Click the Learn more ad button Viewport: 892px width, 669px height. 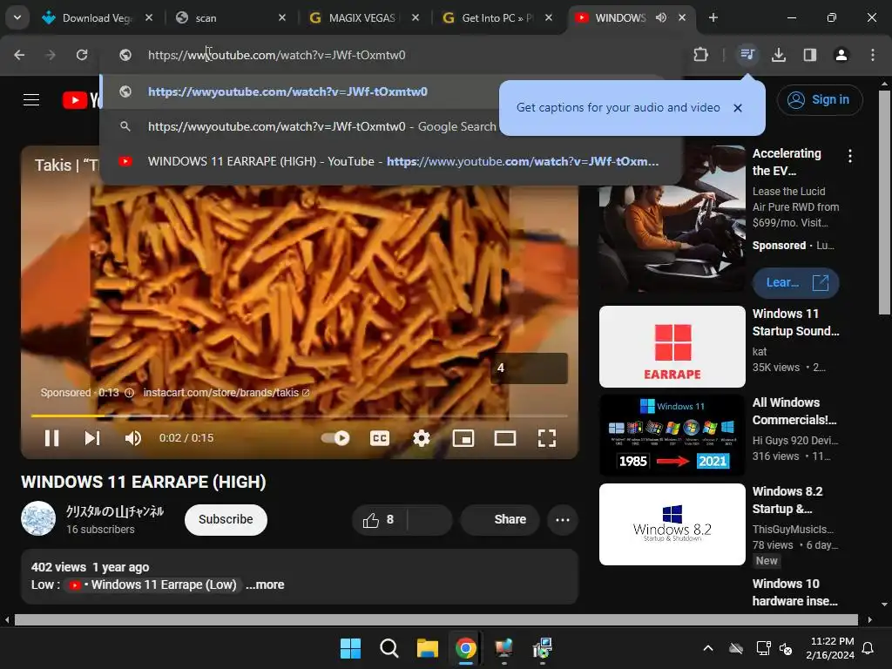point(795,283)
